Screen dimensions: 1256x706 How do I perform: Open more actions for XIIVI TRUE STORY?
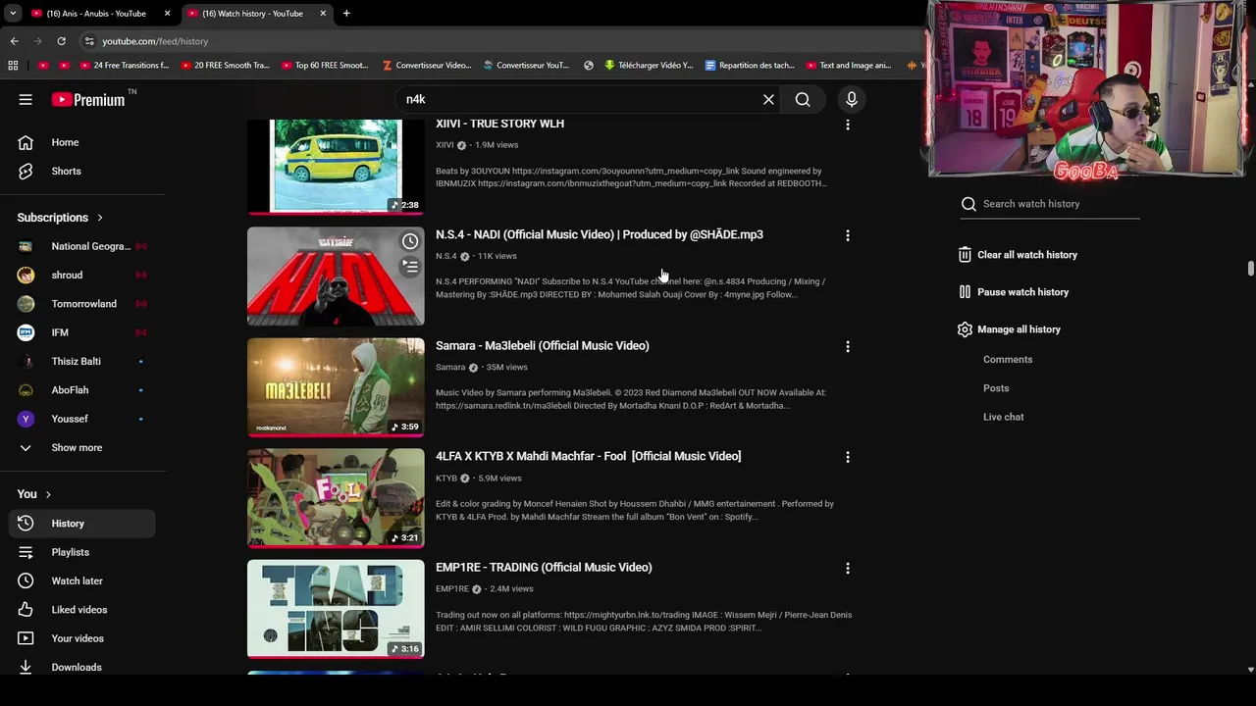point(848,125)
